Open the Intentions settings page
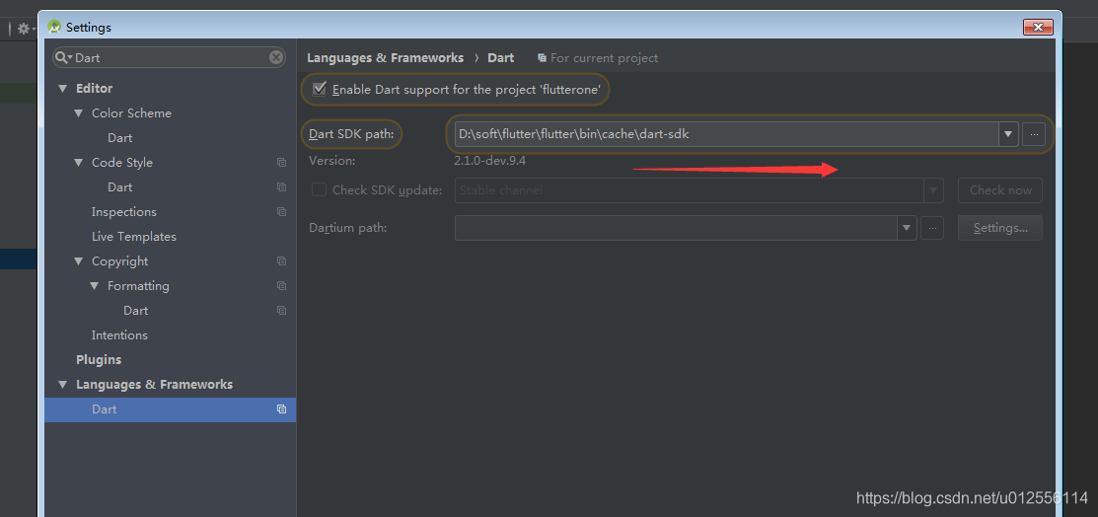This screenshot has height=517, width=1098. click(119, 334)
